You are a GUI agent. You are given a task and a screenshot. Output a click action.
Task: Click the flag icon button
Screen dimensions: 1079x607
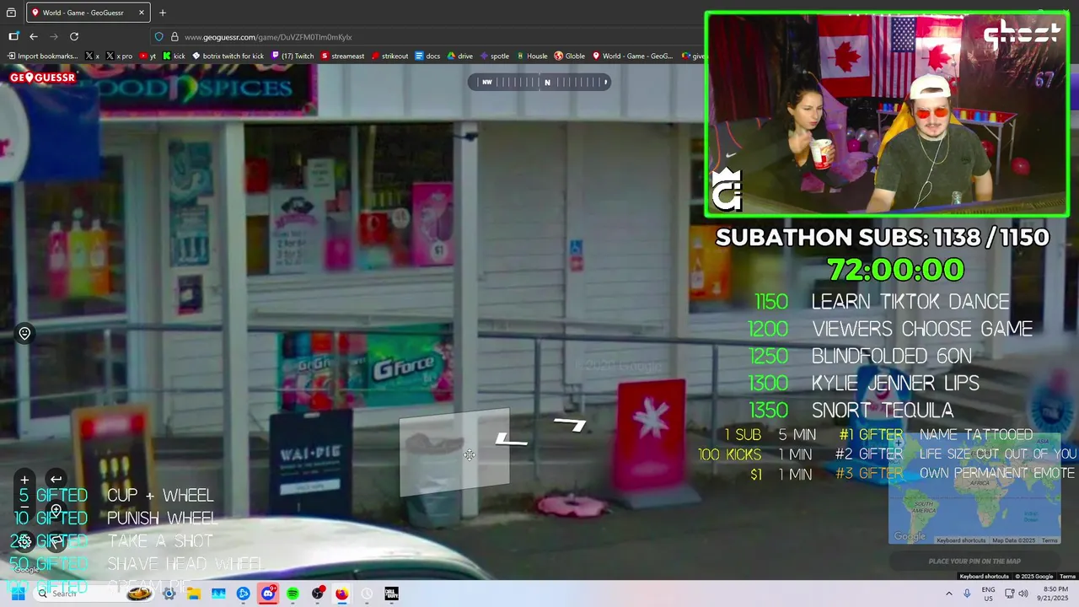pos(56,541)
